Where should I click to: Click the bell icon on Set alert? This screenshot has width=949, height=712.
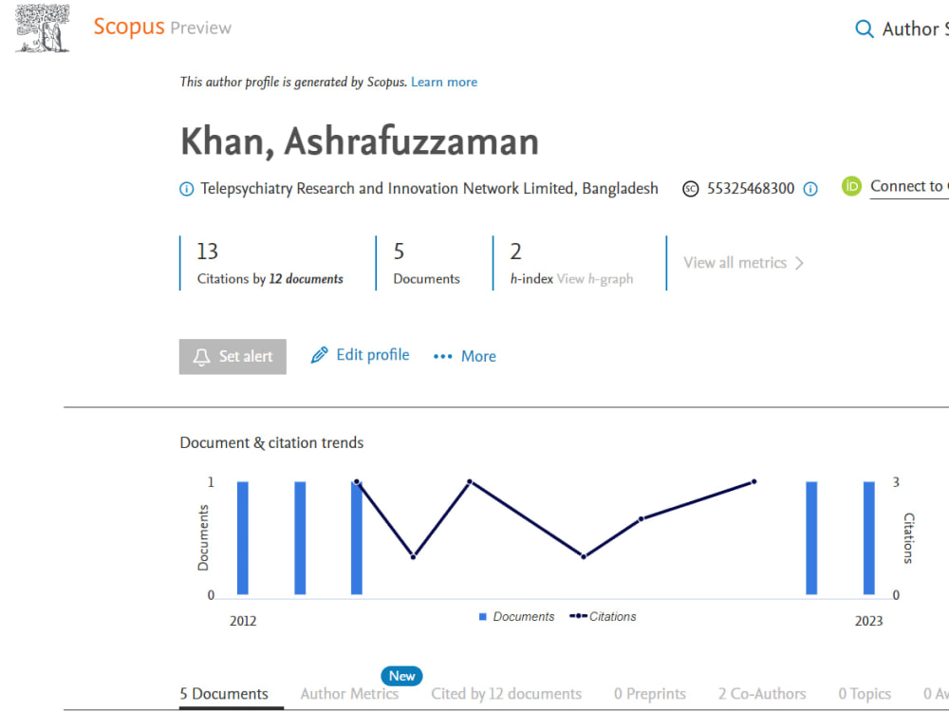202,357
